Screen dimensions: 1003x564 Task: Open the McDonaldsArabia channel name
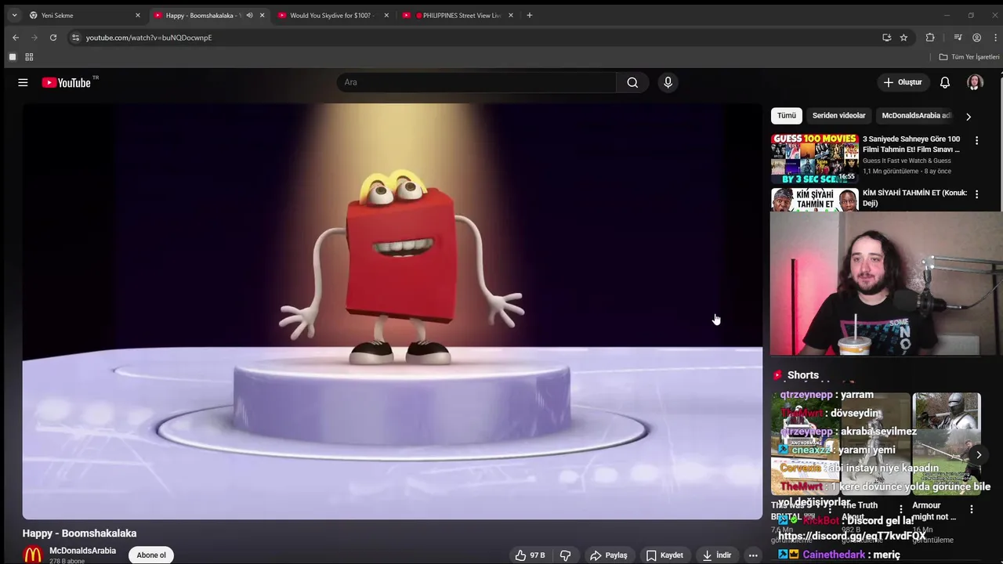click(82, 551)
